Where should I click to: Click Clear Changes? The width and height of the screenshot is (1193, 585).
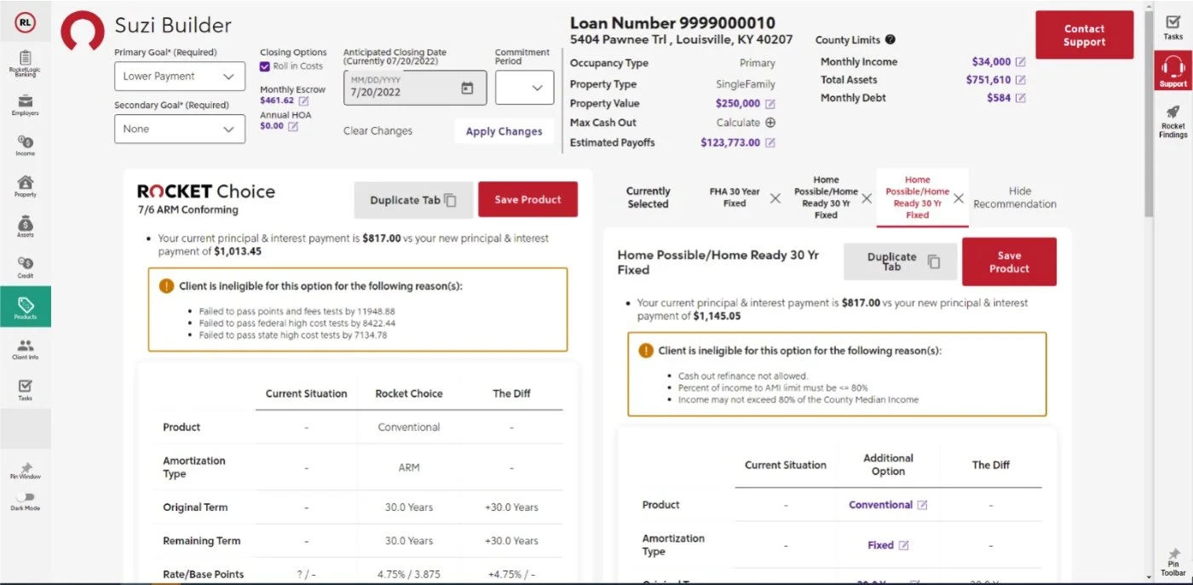[377, 131]
